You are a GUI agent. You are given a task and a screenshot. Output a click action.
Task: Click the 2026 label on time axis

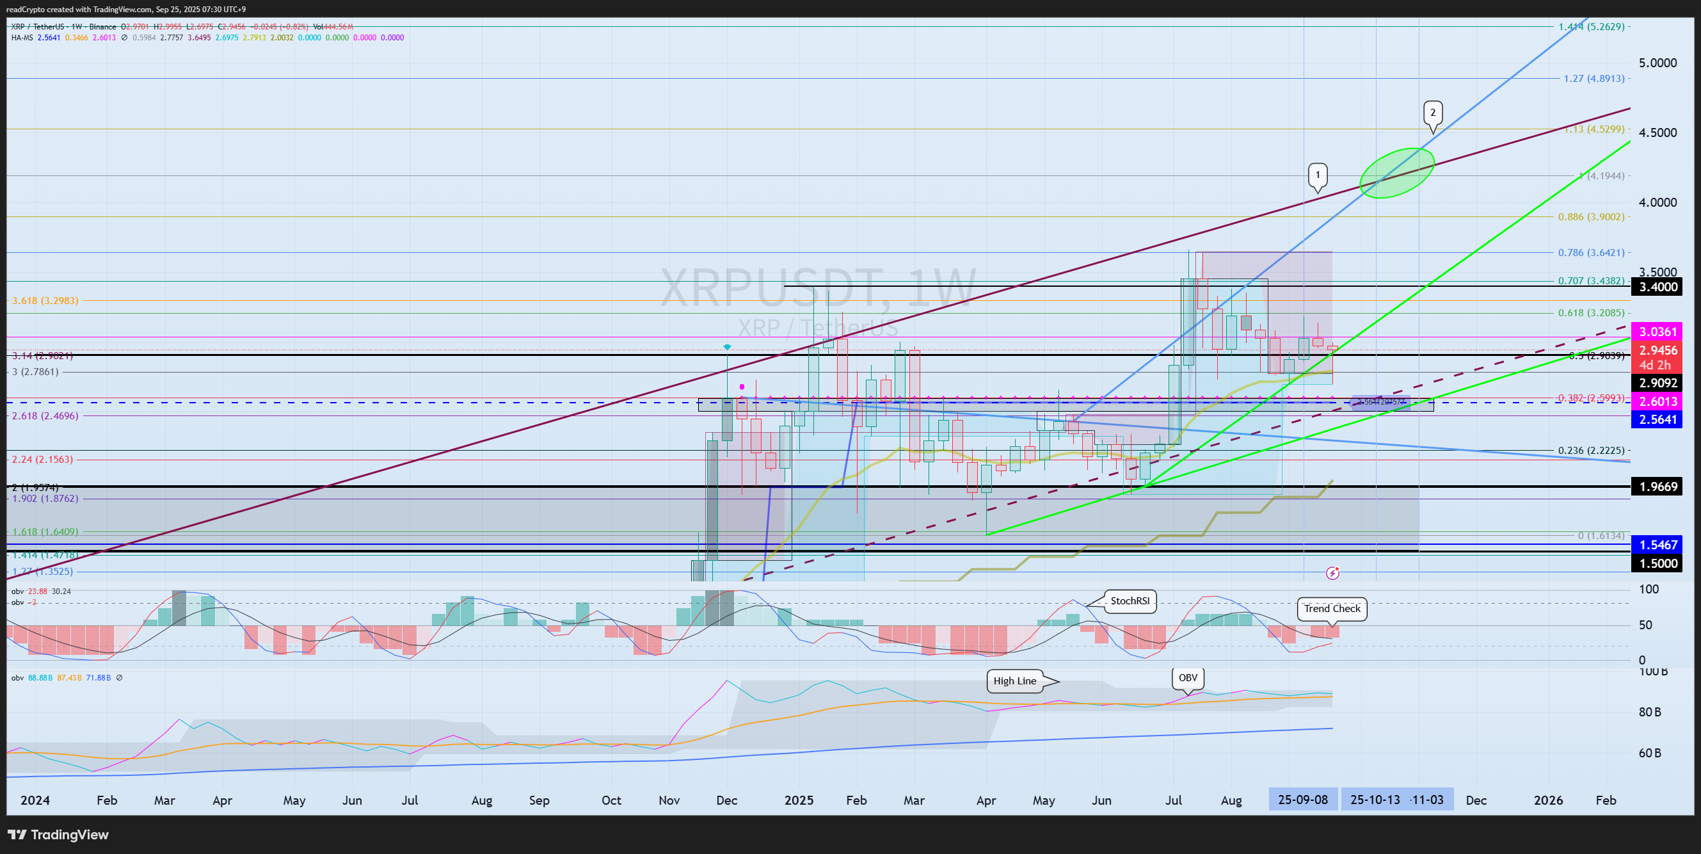pyautogui.click(x=1548, y=800)
